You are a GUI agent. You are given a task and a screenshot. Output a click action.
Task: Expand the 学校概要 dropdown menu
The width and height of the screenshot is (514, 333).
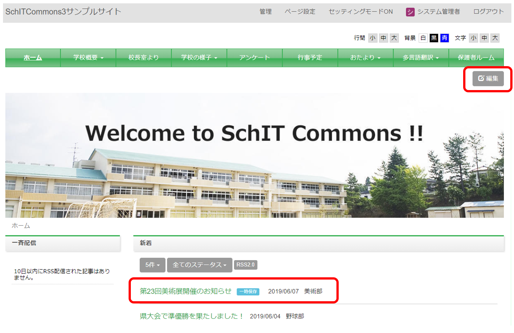pos(88,58)
